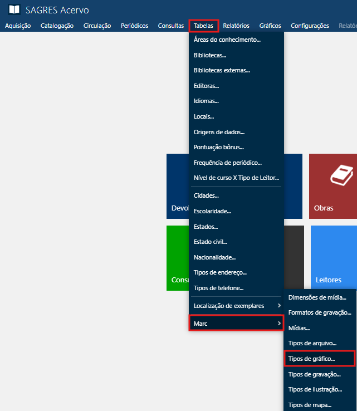Open the Leitores blue tile
The image size is (357, 411).
(x=334, y=258)
